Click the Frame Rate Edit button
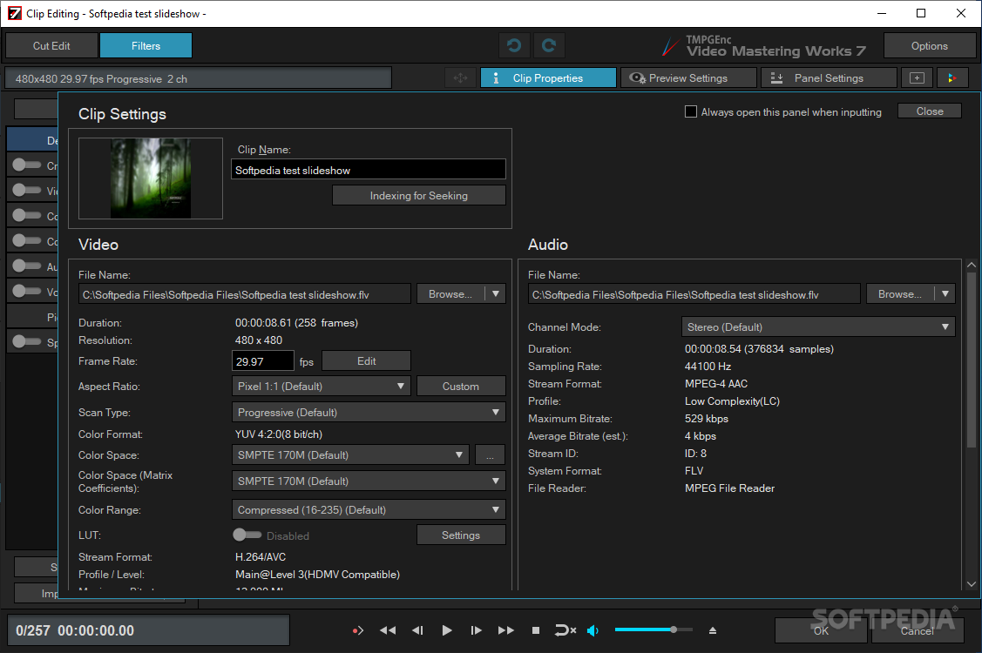The width and height of the screenshot is (982, 653). tap(366, 360)
